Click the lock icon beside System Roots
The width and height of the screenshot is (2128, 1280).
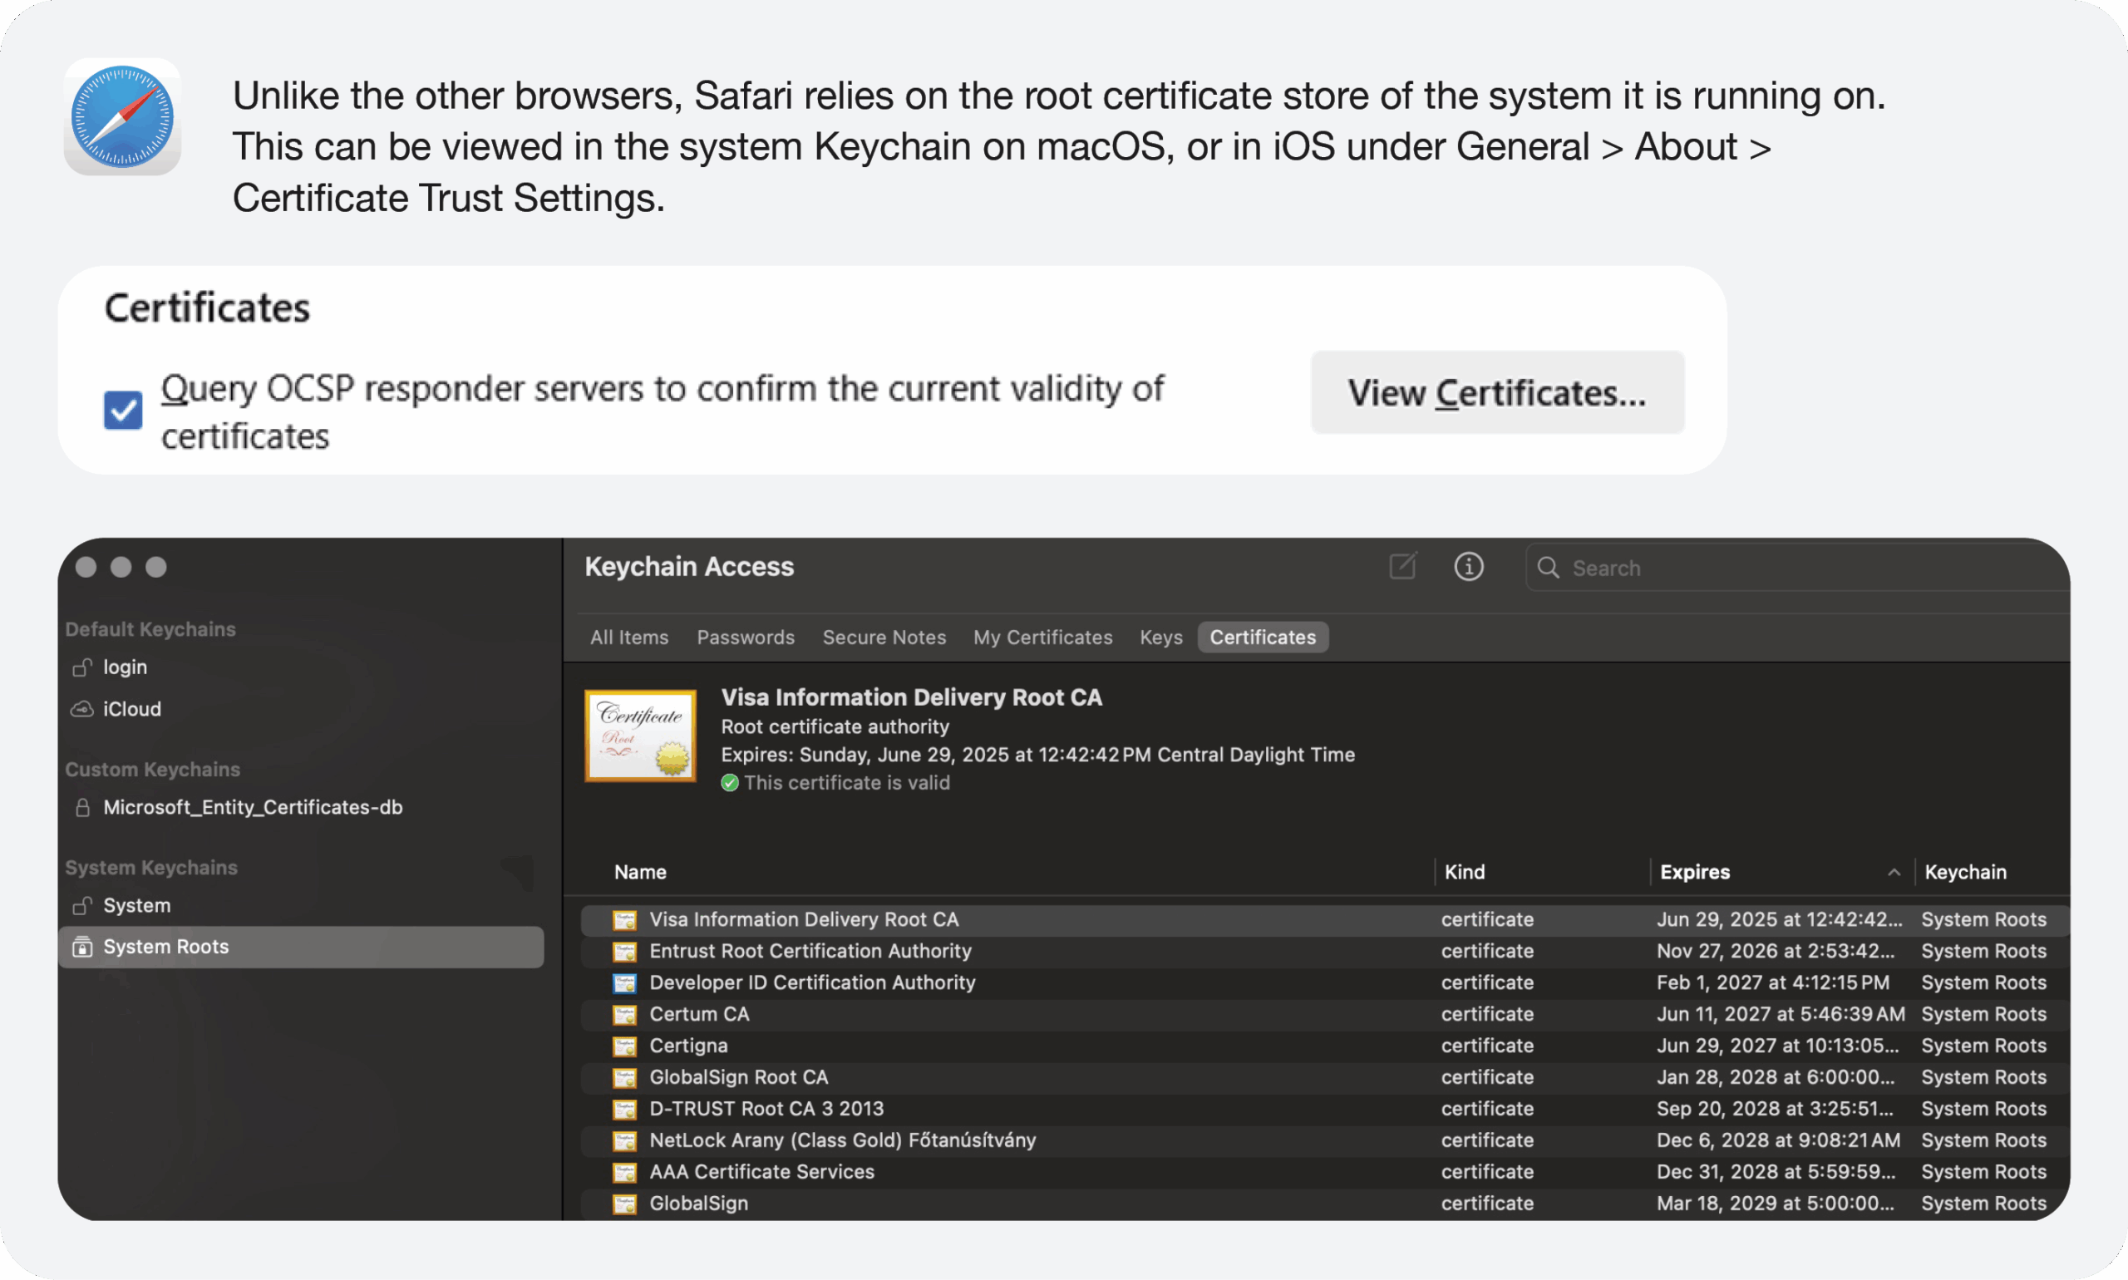point(82,947)
